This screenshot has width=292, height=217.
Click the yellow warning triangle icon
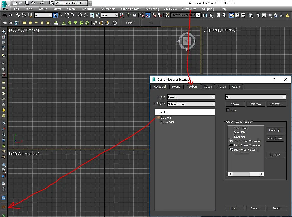pyautogui.click(x=287, y=15)
